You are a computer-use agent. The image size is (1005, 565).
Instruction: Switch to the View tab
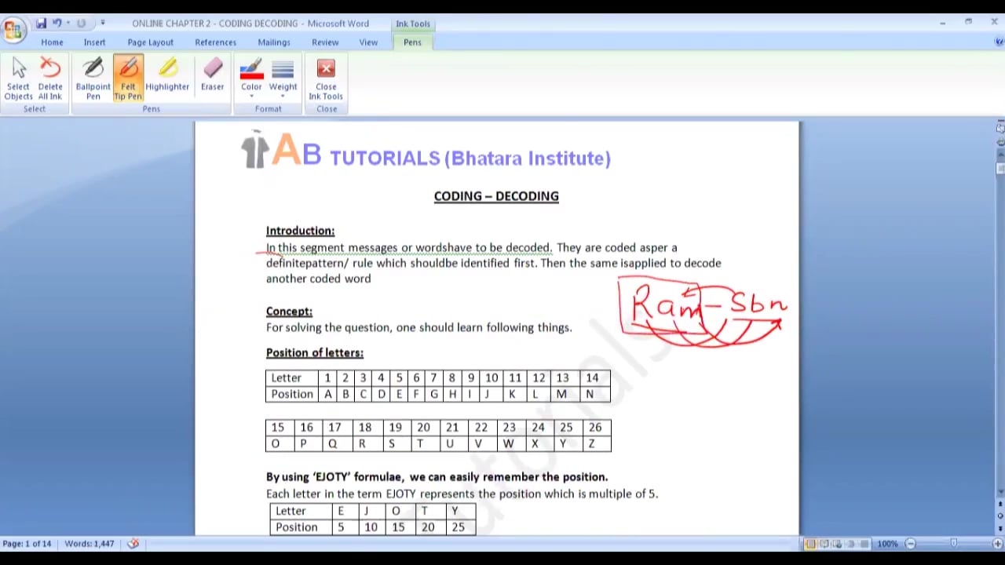[x=368, y=42]
